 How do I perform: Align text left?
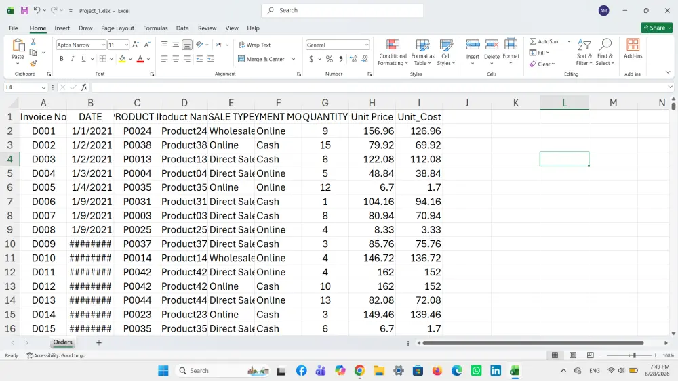click(164, 59)
